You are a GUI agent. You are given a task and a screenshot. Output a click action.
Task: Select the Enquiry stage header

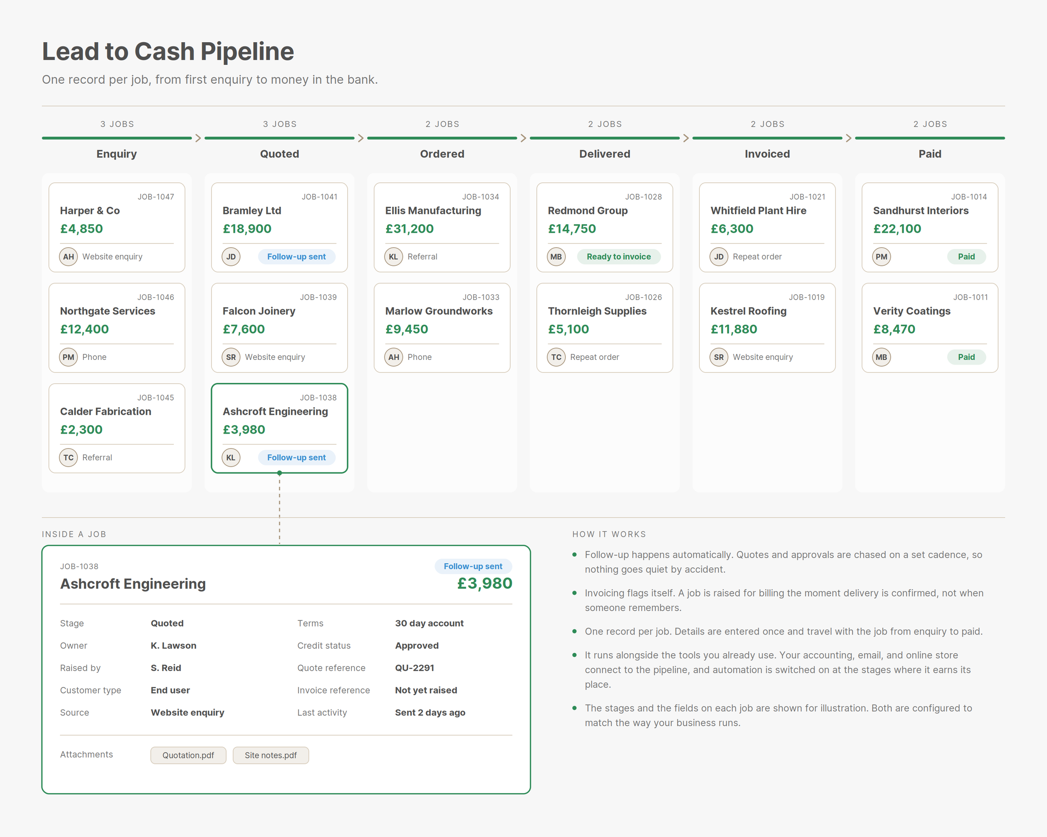pyautogui.click(x=116, y=154)
